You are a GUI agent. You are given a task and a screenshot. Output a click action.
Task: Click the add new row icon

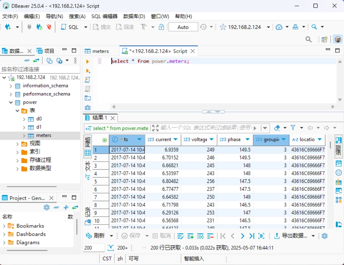pyautogui.click(x=190, y=236)
